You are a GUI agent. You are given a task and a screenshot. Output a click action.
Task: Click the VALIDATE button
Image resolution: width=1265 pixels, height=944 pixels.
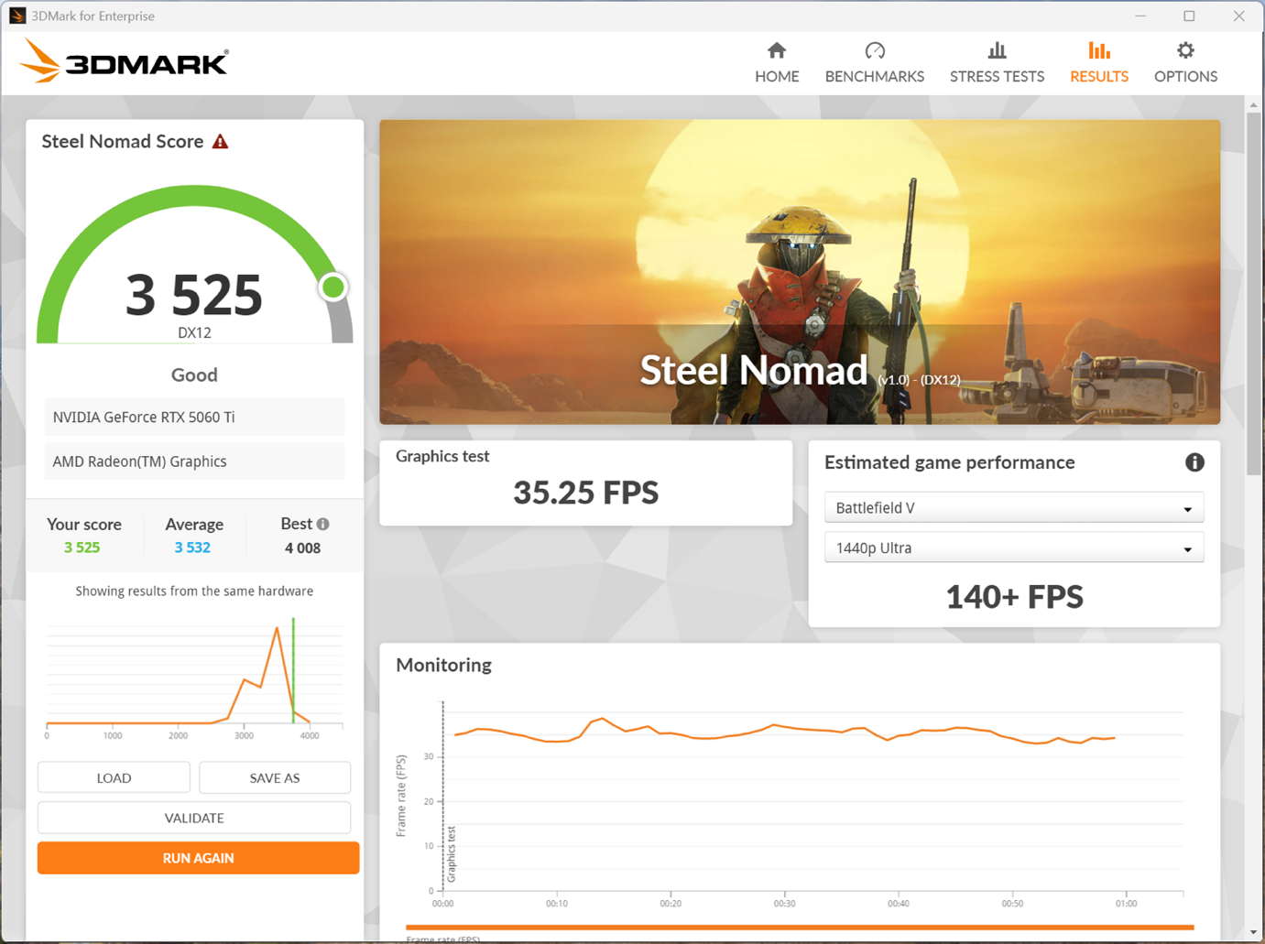194,818
